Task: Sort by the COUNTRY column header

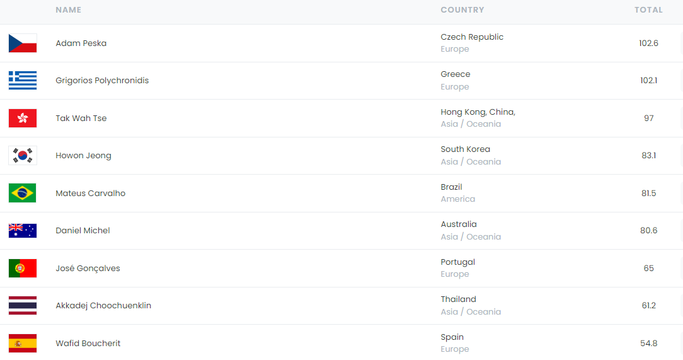Action: point(462,10)
